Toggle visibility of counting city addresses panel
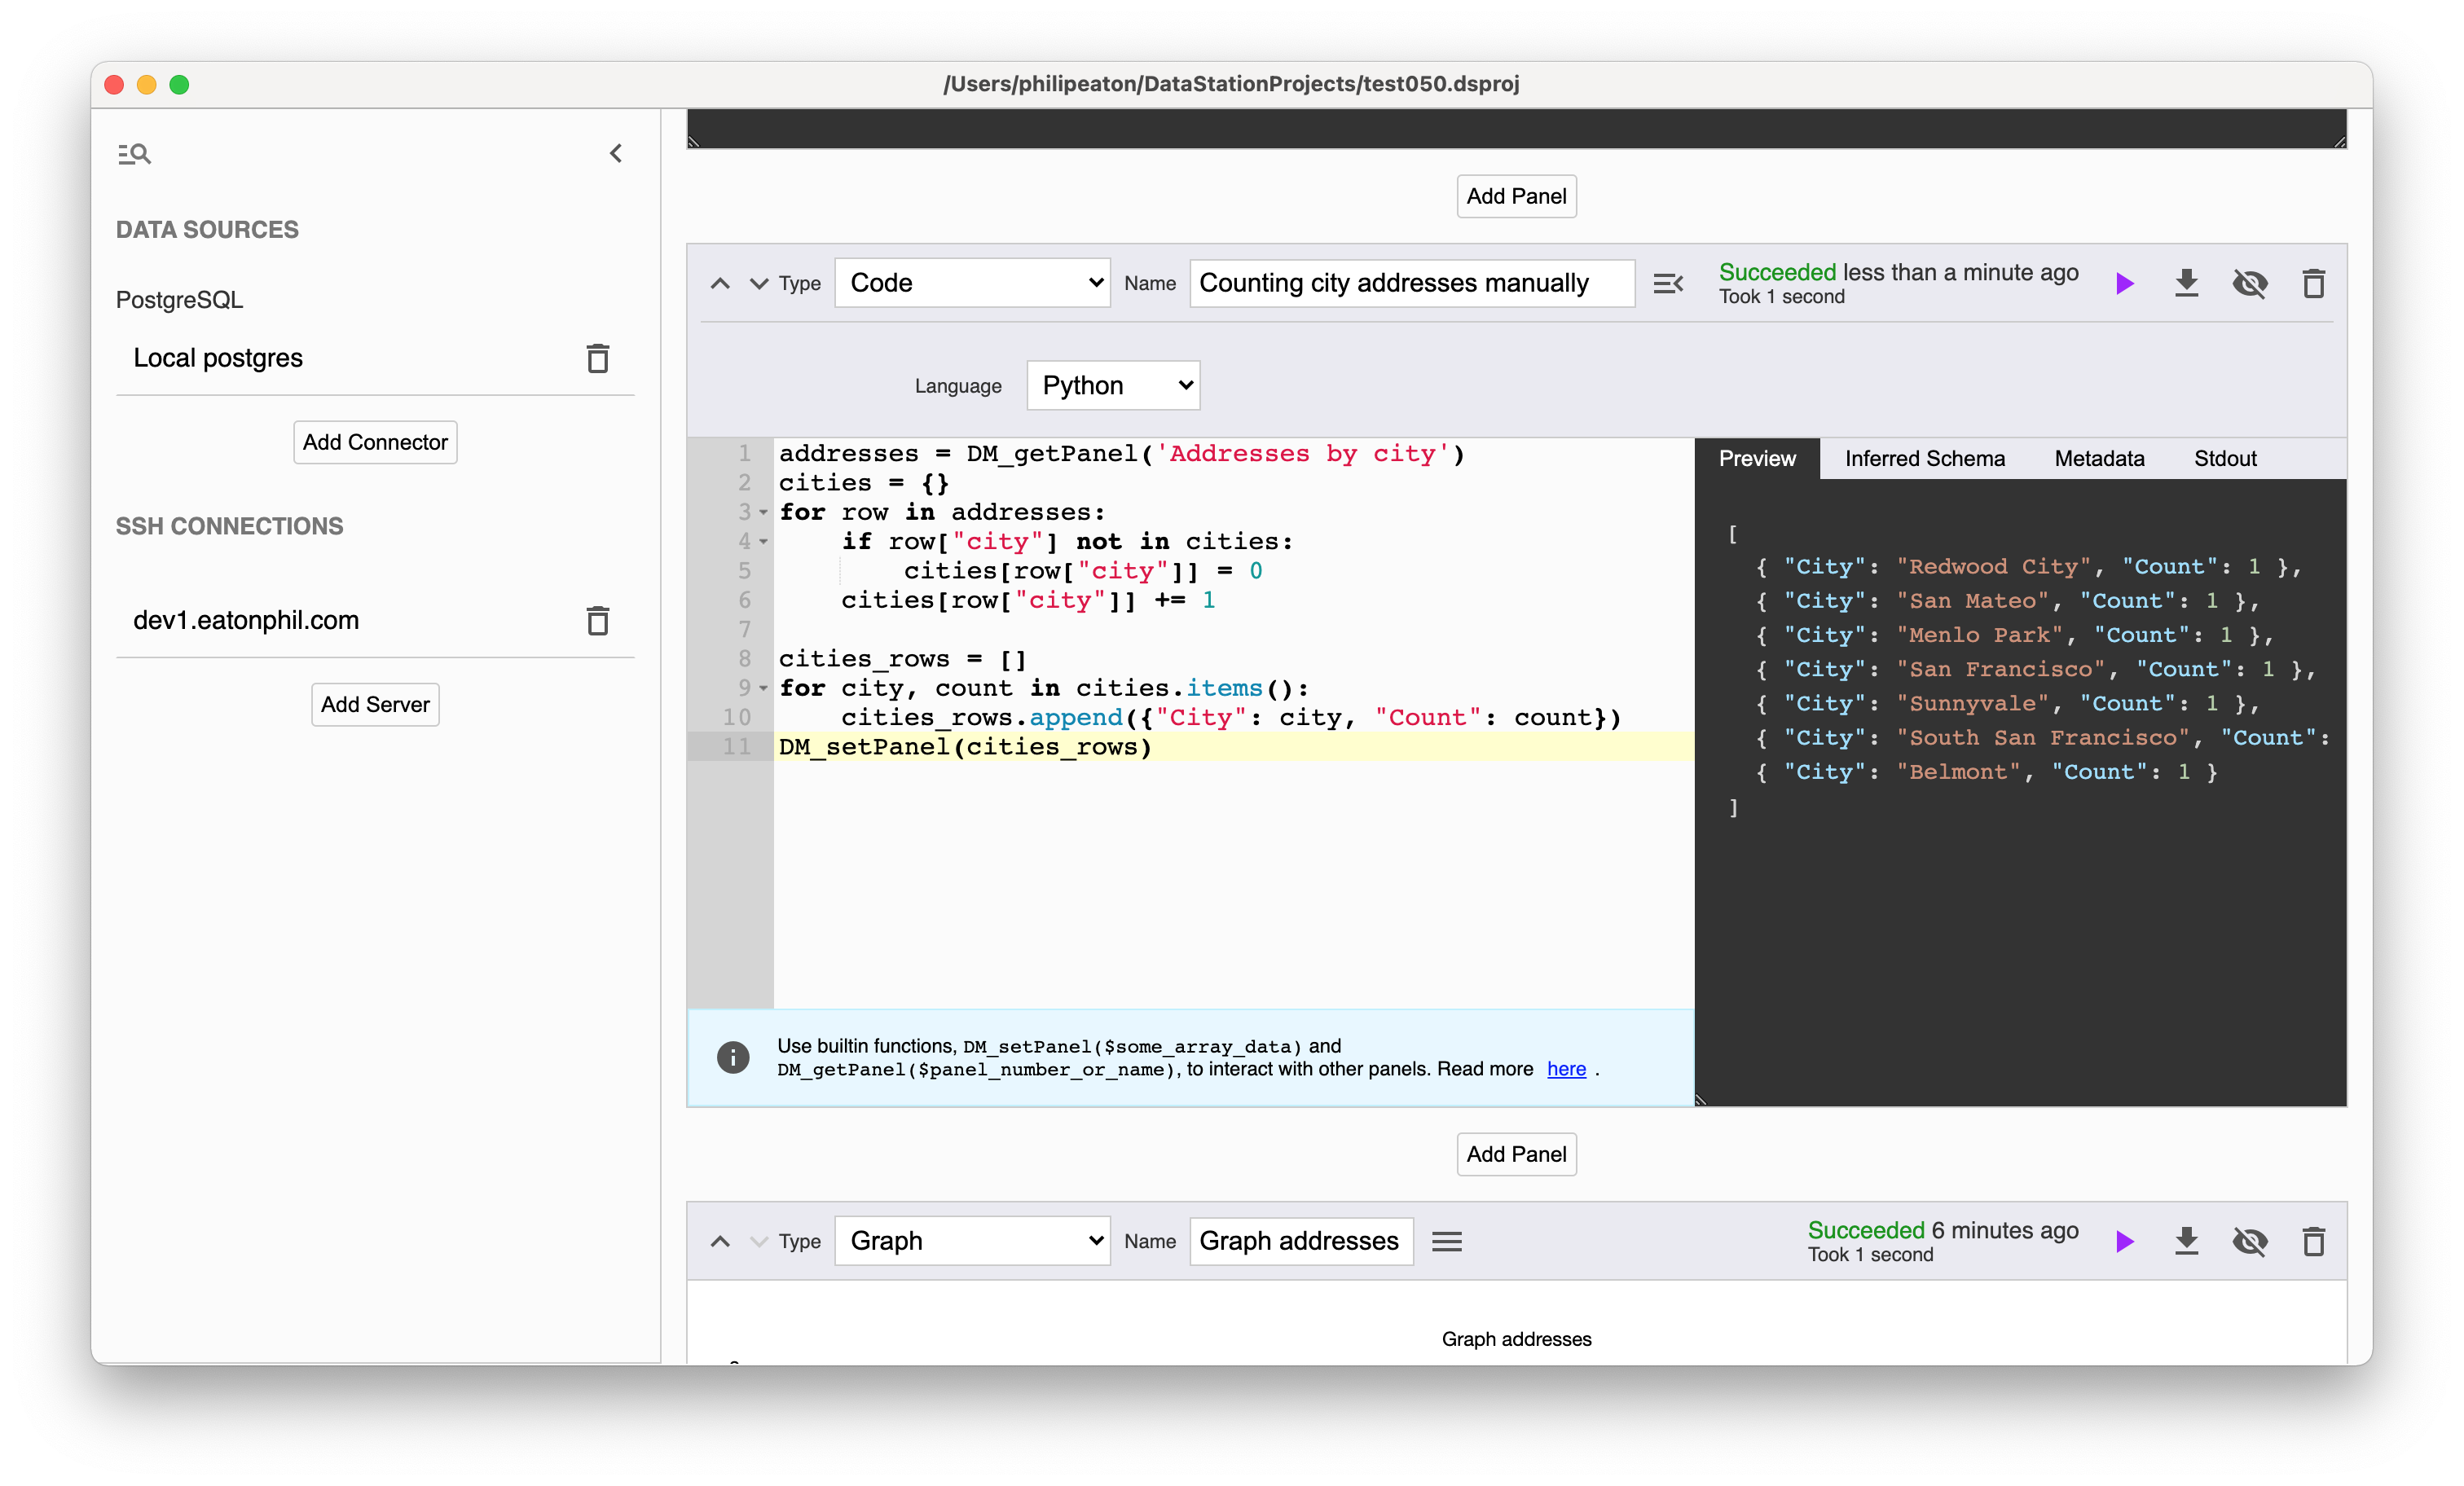Image resolution: width=2464 pixels, height=1486 pixels. click(x=2247, y=284)
